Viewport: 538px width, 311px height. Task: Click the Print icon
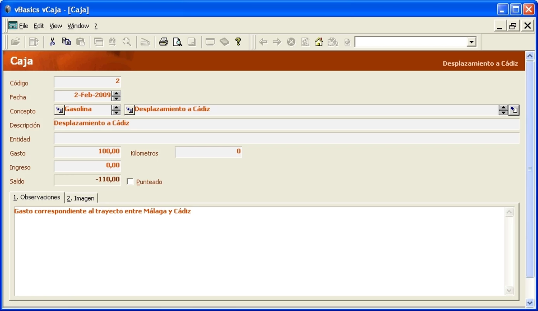coord(163,42)
